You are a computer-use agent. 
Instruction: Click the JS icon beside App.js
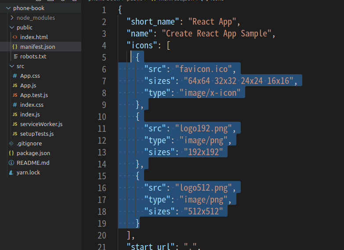coord(15,85)
